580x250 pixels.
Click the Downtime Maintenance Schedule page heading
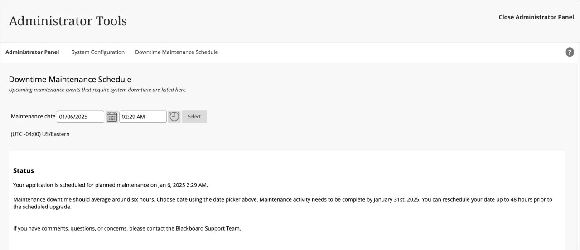(70, 80)
